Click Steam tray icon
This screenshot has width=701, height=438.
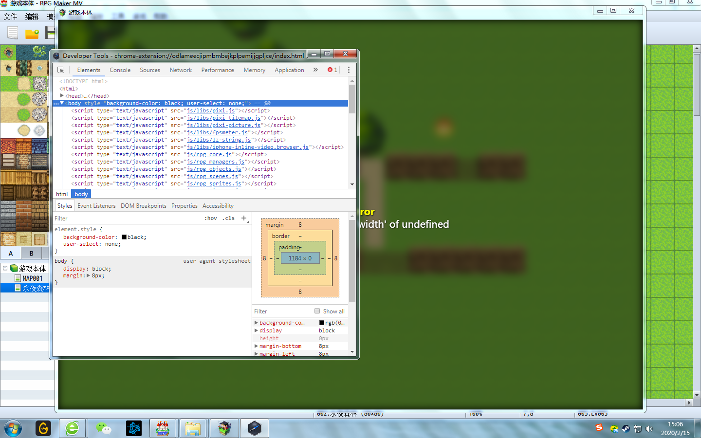pos(626,429)
